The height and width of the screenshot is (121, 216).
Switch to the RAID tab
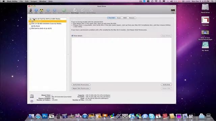point(125,18)
